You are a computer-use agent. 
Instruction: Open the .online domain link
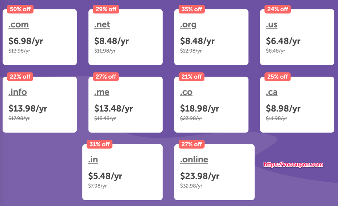tap(194, 160)
